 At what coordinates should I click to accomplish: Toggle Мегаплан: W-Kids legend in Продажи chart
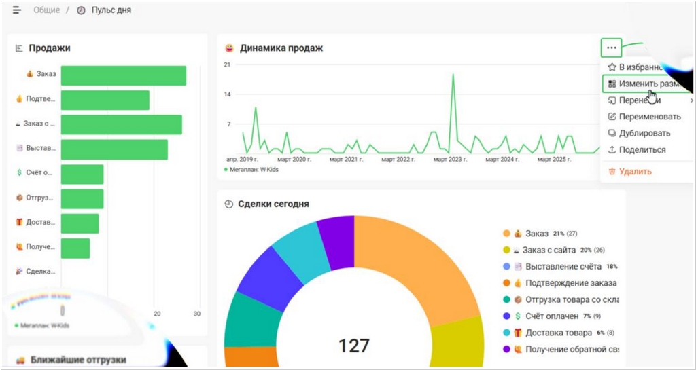click(44, 326)
